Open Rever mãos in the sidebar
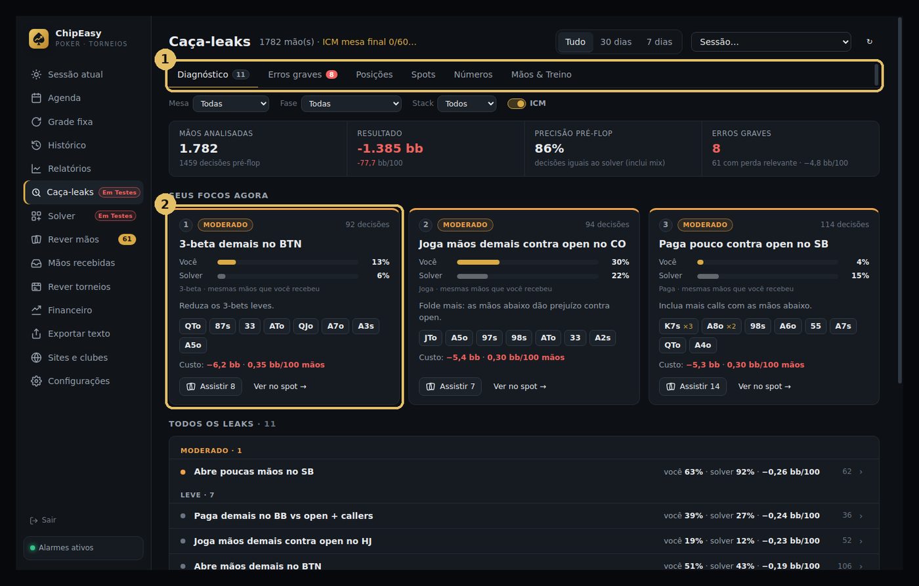Screen dimensions: 919x586 83,240
